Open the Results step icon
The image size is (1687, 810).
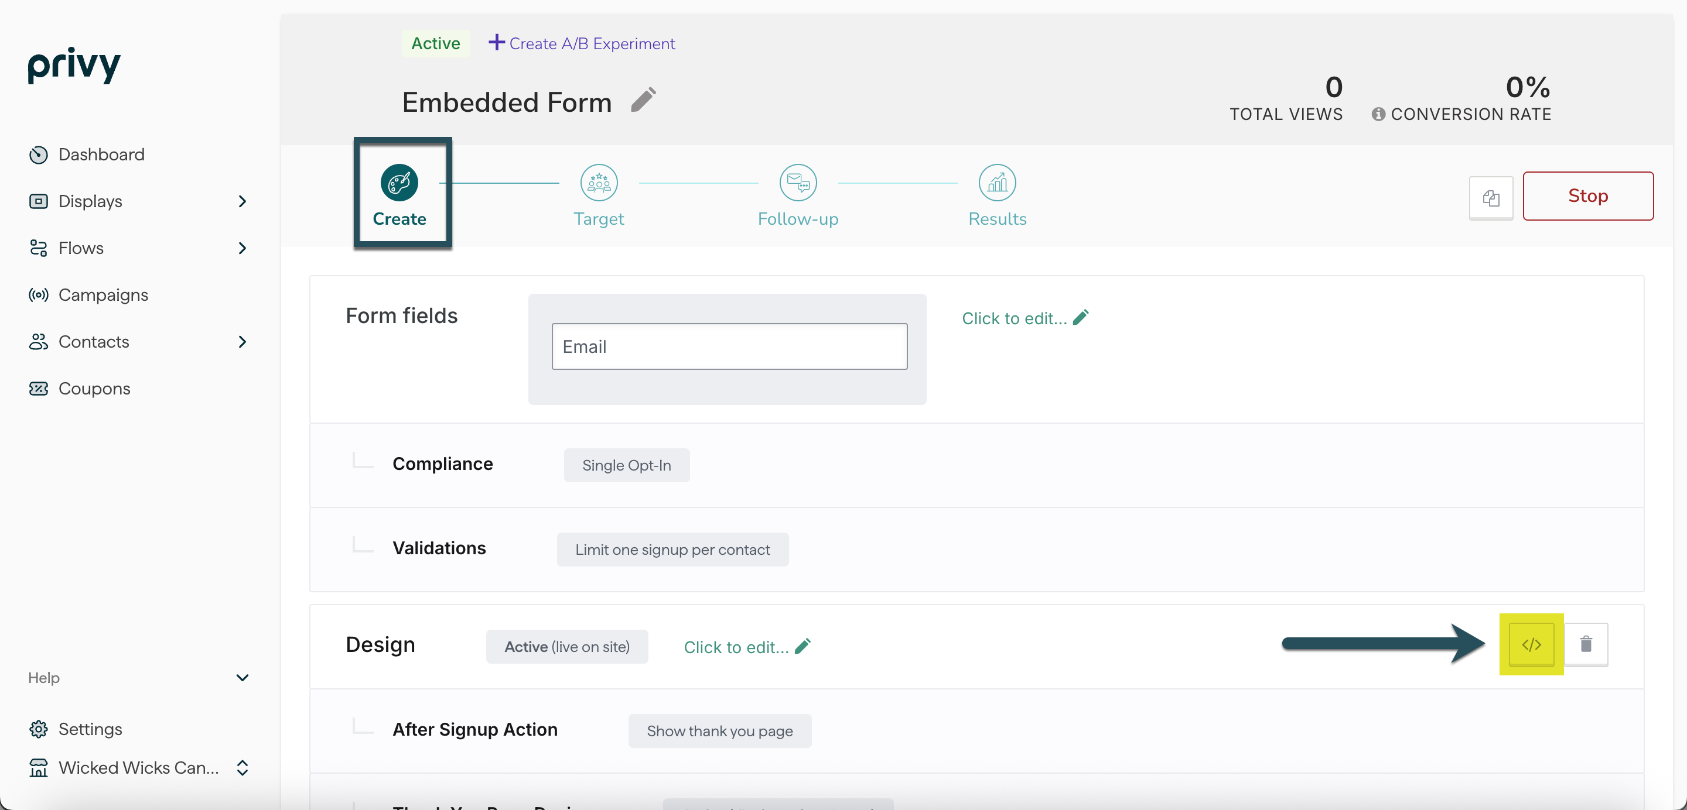click(x=997, y=183)
